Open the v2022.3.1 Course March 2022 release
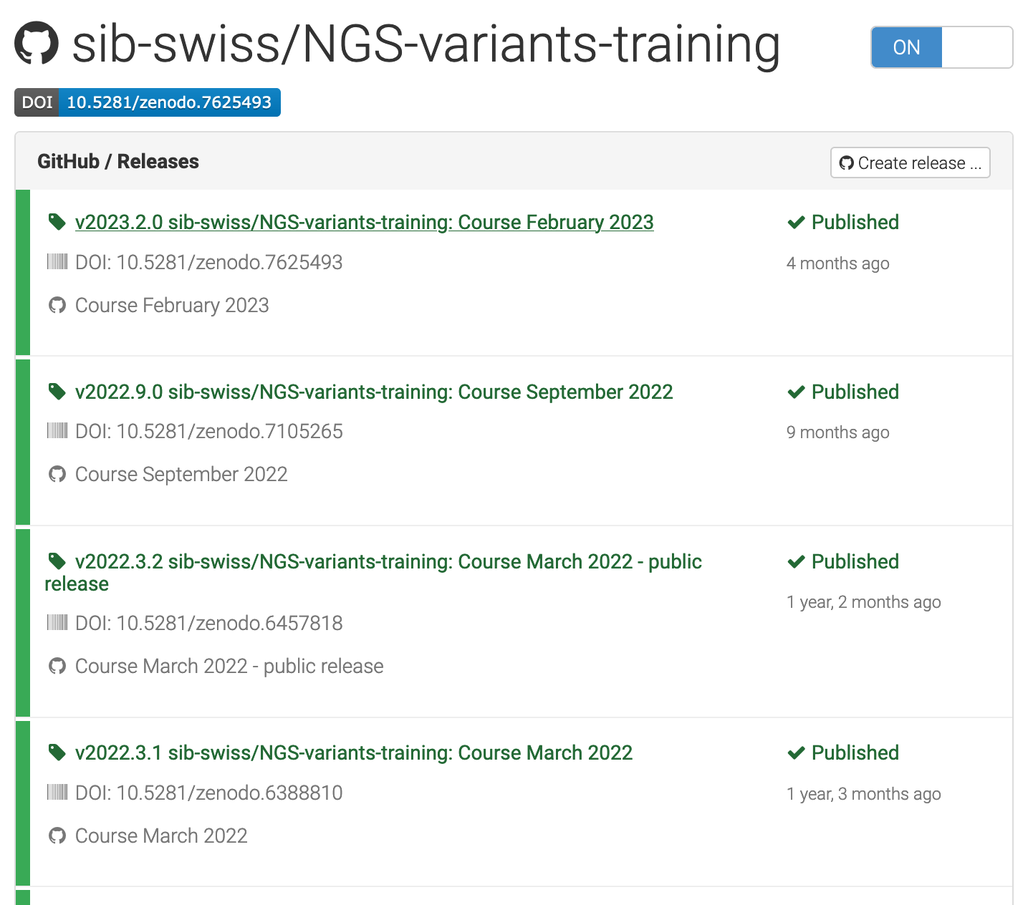1033x905 pixels. coord(354,752)
